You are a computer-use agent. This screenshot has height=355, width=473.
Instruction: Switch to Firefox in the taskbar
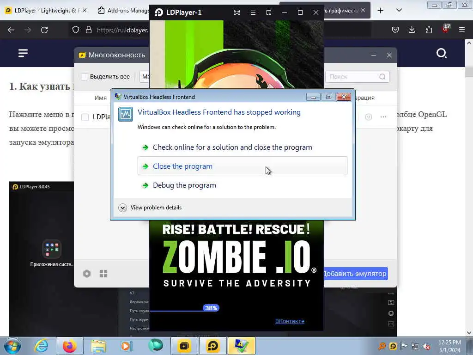(70, 346)
